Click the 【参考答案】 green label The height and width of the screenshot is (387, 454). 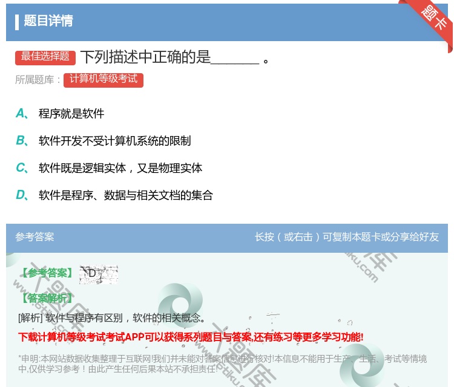pyautogui.click(x=47, y=273)
